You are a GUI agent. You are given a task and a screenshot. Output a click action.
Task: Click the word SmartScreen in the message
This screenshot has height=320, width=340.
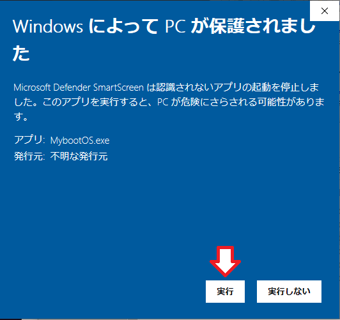point(118,88)
